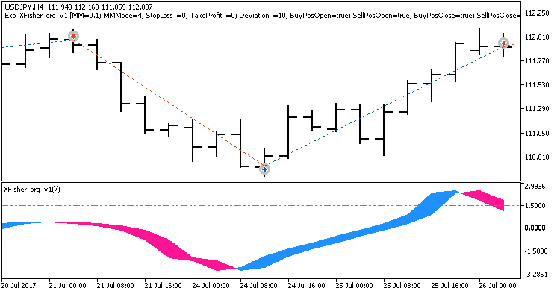Click price level 111.290 on the scale

[537, 109]
